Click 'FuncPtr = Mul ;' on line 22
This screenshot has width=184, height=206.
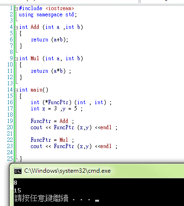[x=52, y=140]
